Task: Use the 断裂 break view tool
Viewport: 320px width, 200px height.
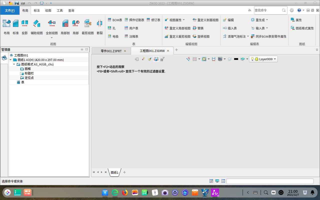Action: (x=99, y=26)
